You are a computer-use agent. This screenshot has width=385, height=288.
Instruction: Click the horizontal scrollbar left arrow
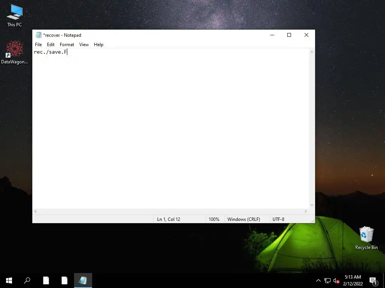[36, 211]
